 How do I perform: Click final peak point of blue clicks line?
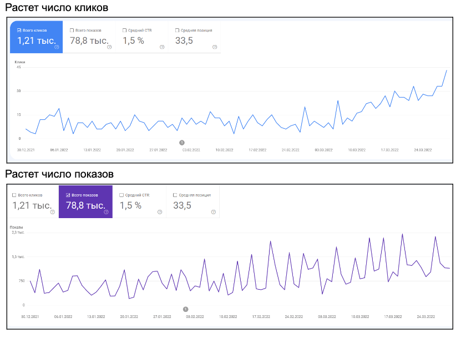pyautogui.click(x=447, y=70)
